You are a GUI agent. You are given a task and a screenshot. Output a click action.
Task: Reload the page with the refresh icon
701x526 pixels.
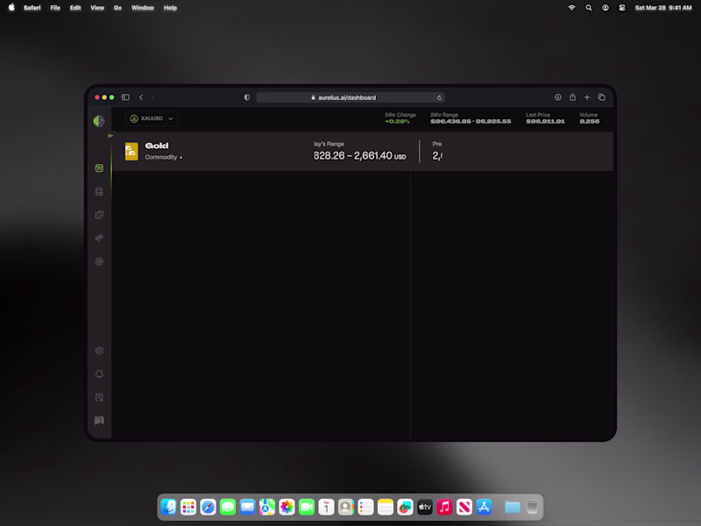tap(439, 97)
